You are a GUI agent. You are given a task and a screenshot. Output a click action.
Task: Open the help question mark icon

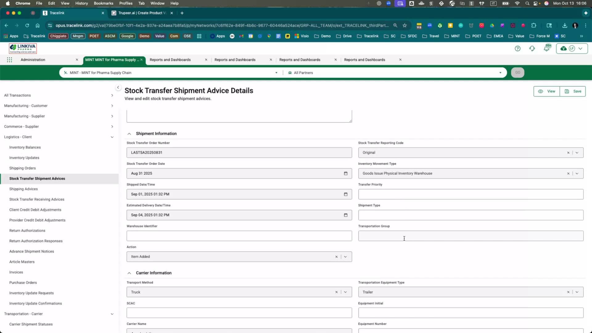click(x=518, y=48)
